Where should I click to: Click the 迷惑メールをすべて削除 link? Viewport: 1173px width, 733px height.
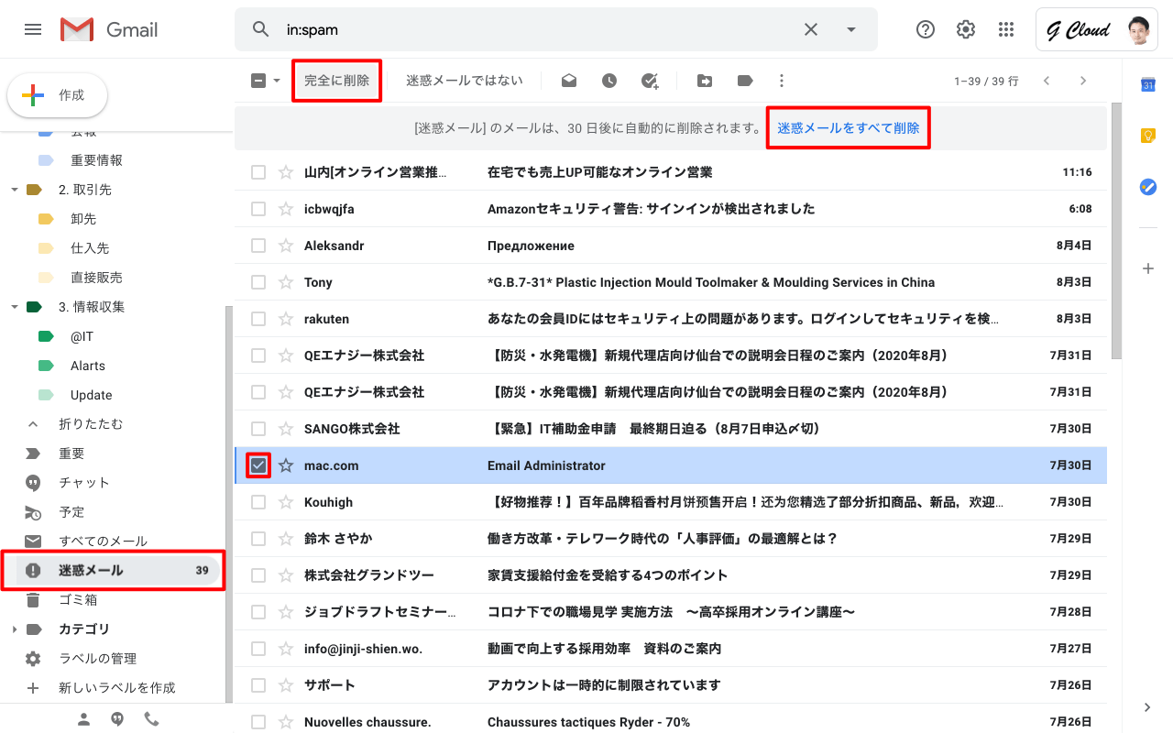click(848, 127)
